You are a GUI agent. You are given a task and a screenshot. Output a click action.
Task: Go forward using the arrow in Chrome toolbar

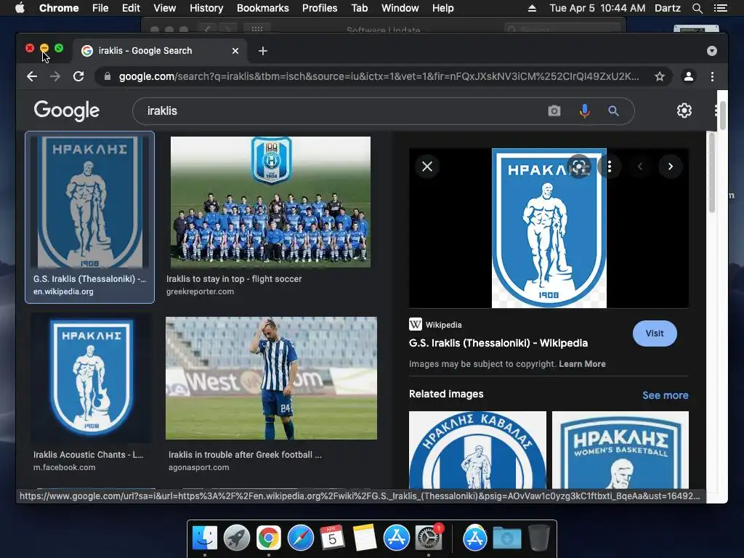point(55,76)
